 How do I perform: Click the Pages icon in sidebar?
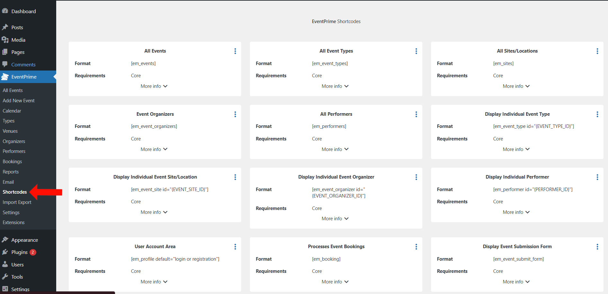[5, 52]
